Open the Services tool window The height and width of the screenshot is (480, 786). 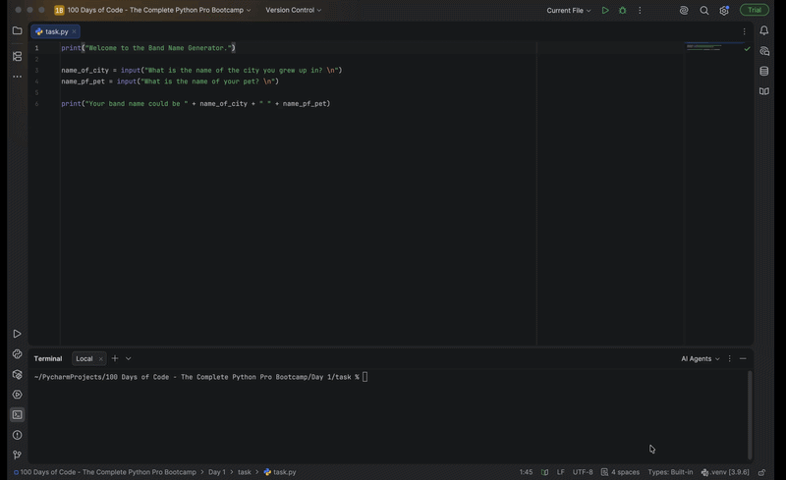click(x=17, y=395)
